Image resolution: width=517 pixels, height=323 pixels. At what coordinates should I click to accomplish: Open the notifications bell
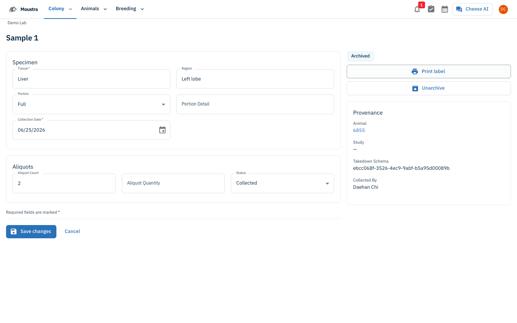(417, 9)
